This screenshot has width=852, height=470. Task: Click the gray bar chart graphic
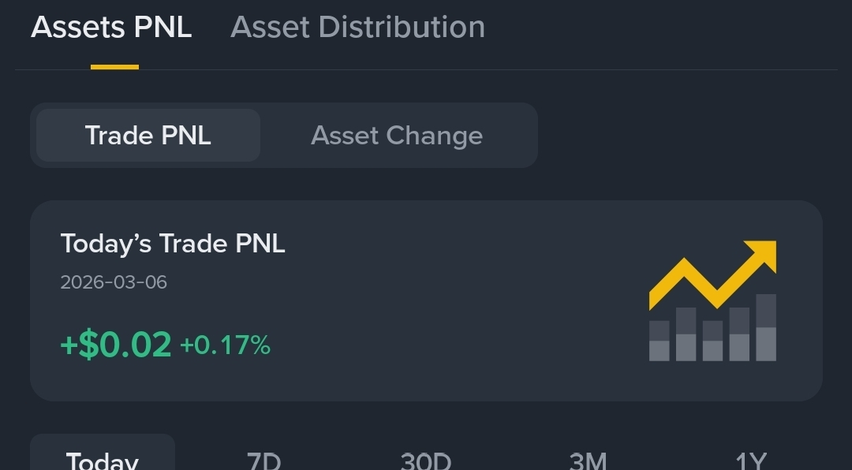pyautogui.click(x=712, y=327)
